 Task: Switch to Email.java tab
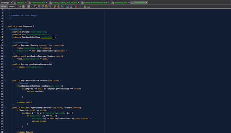pos(20,2)
